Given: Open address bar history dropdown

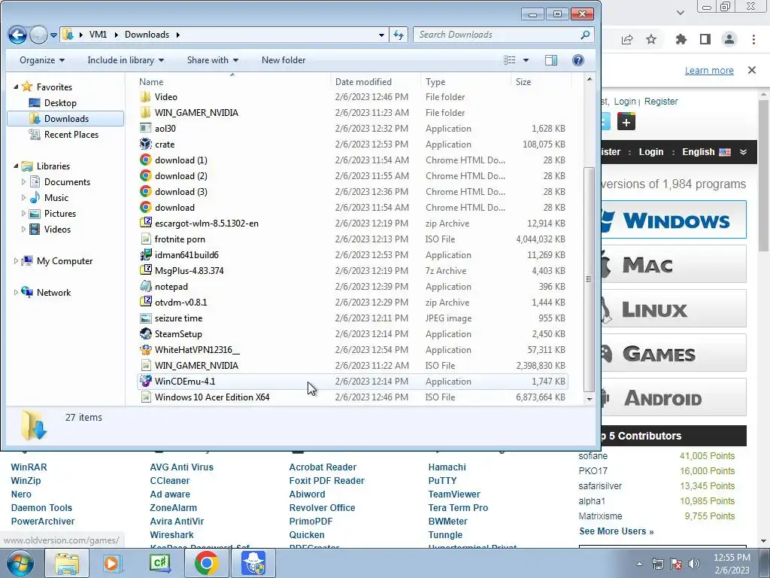Looking at the screenshot, I should coord(381,35).
